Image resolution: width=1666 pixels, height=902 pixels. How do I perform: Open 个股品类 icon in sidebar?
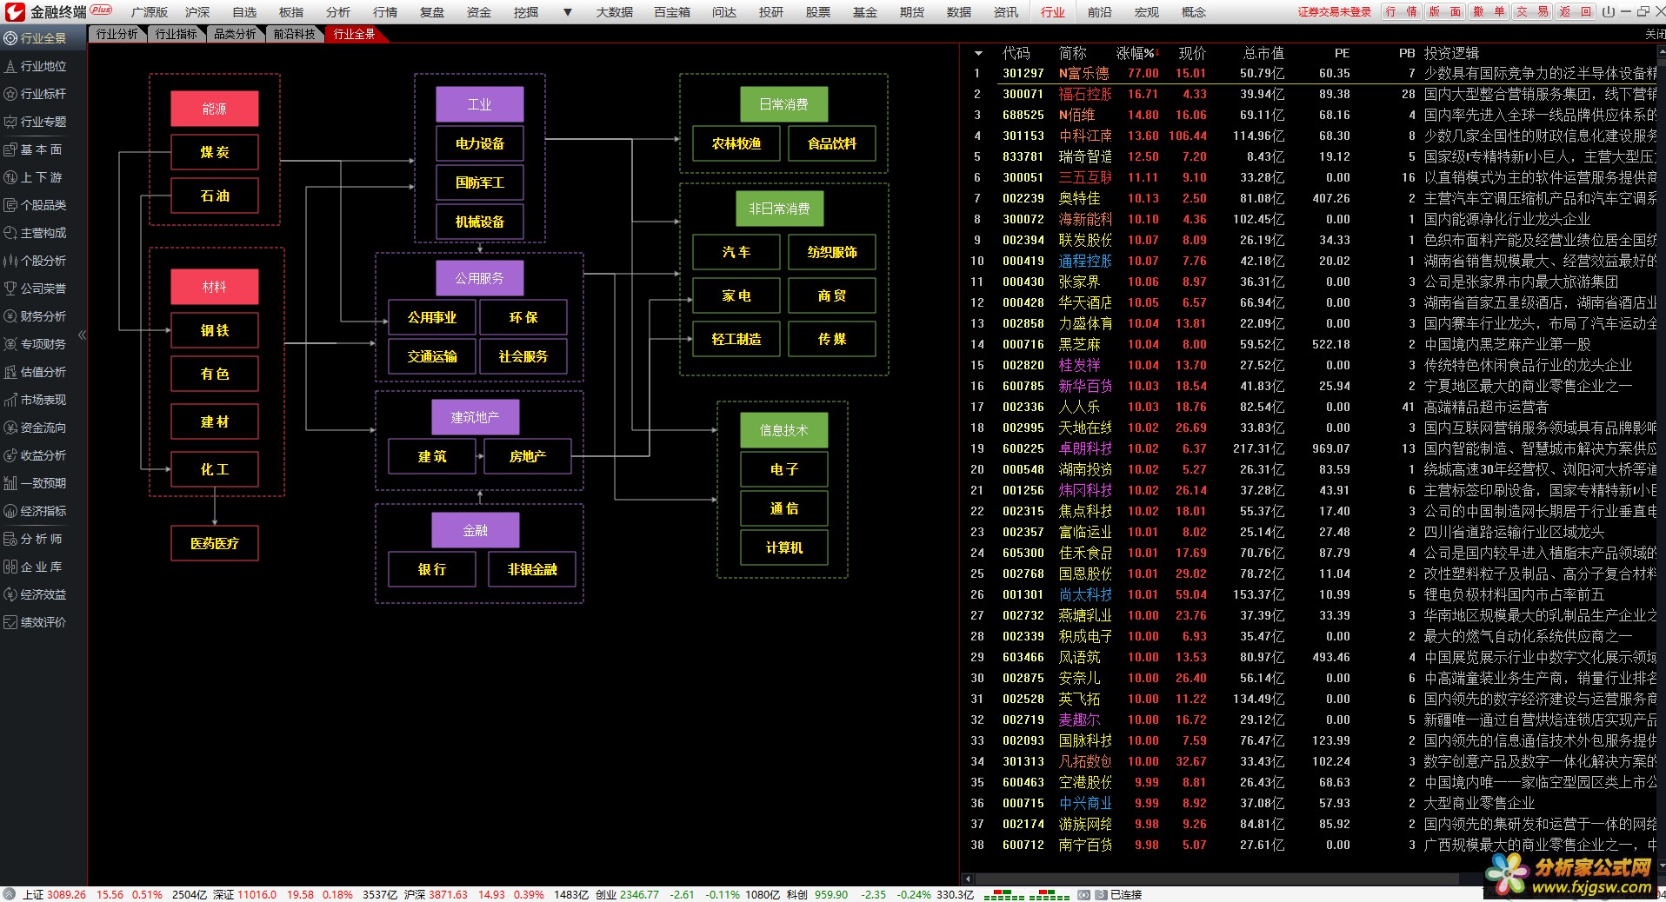pos(10,205)
